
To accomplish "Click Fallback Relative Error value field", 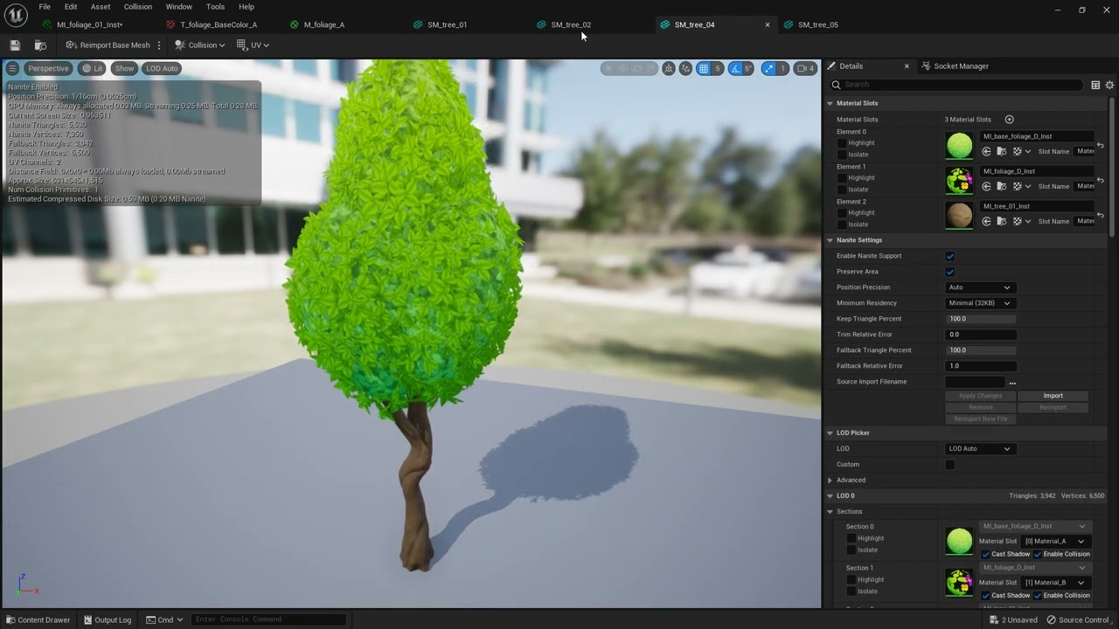I will [x=981, y=366].
